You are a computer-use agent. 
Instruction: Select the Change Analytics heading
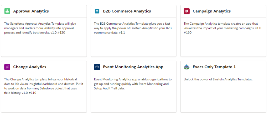click(x=30, y=67)
